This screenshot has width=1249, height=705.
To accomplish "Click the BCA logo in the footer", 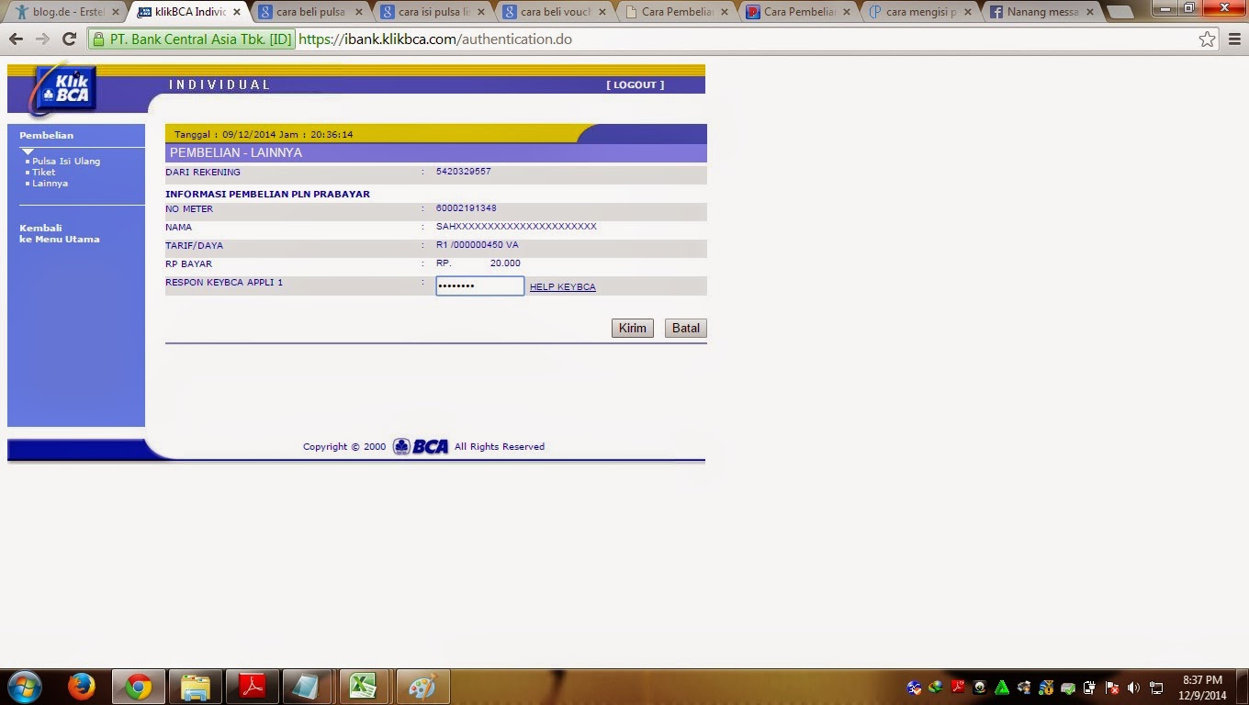I will click(x=421, y=447).
